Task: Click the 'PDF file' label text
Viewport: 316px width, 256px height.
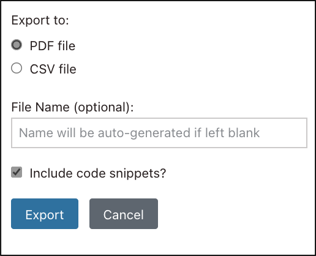Action: click(53, 46)
